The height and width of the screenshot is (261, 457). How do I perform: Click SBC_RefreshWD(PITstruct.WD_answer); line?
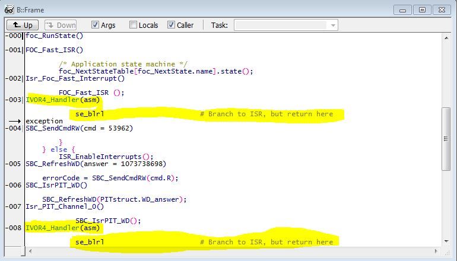[114, 199]
